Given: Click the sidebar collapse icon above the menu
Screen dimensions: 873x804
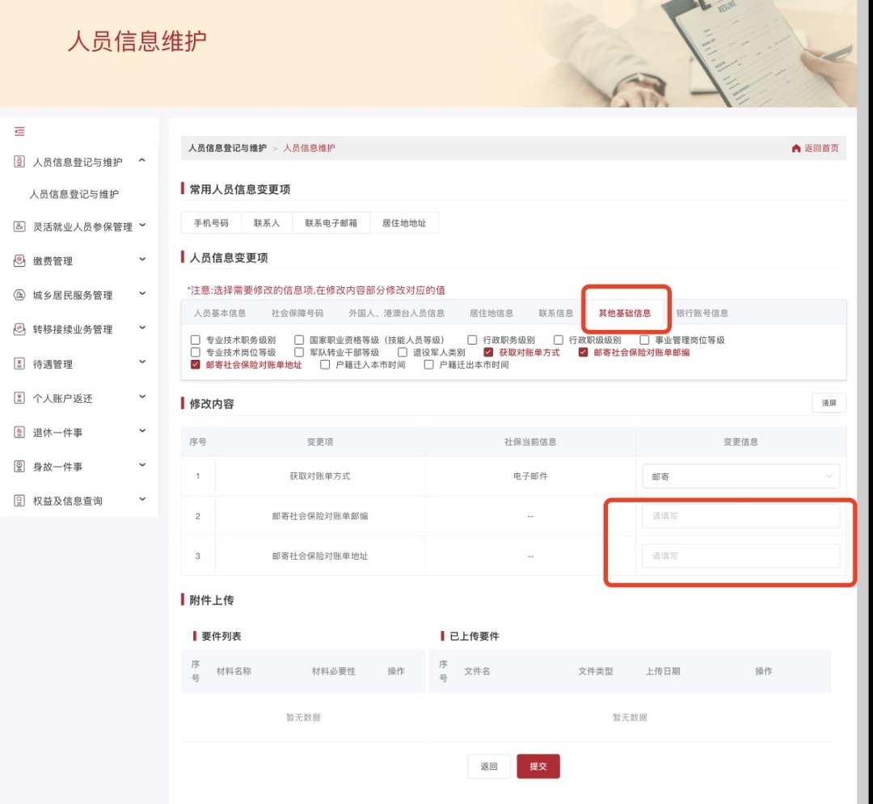Looking at the screenshot, I should pos(19,131).
